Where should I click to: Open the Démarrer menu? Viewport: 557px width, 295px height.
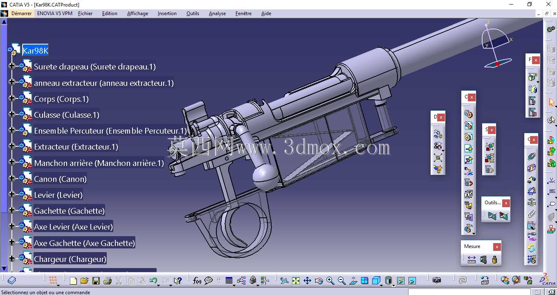[x=21, y=13]
